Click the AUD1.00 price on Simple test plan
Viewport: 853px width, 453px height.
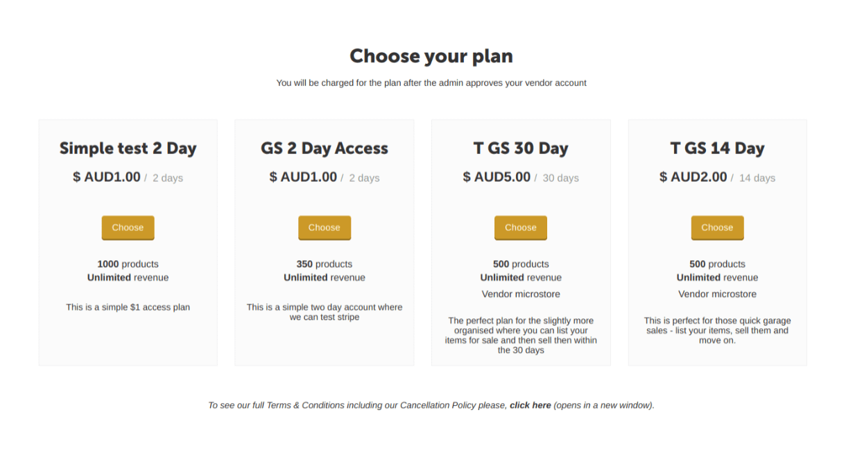[105, 177]
